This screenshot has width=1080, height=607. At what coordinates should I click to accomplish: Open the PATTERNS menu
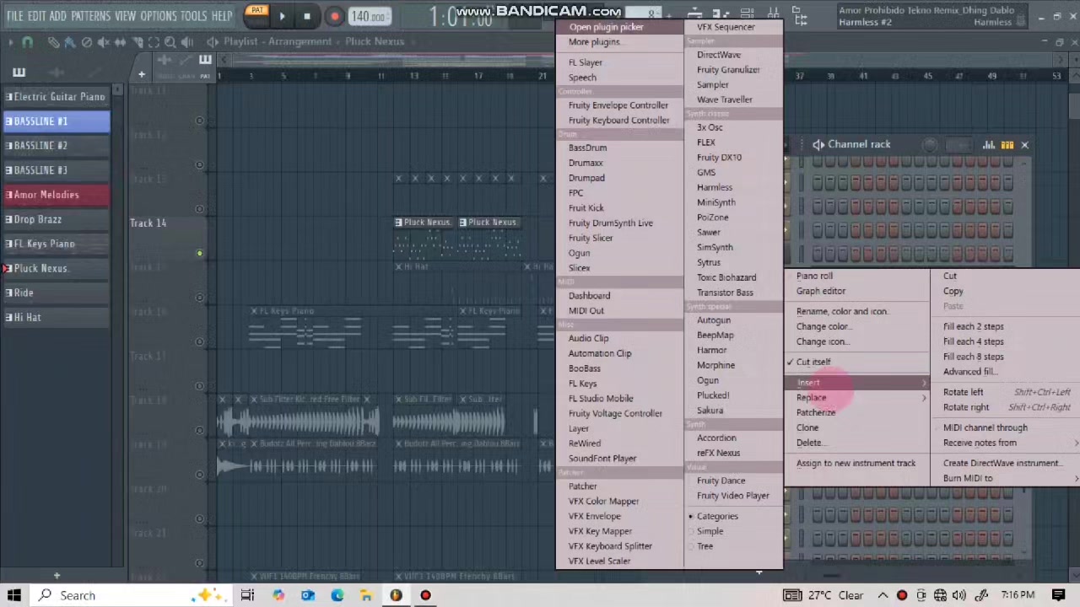coord(90,16)
